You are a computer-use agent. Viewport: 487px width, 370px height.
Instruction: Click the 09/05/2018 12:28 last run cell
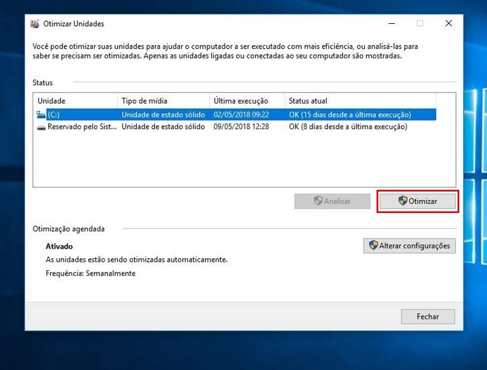(x=241, y=127)
